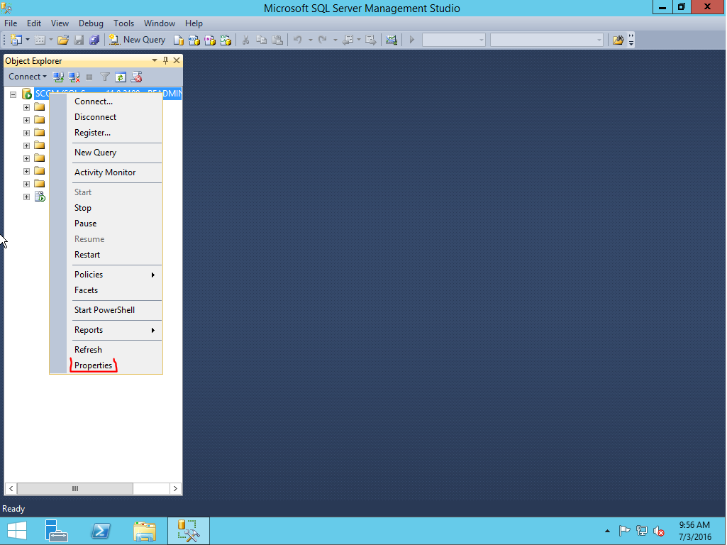
Task: Click the Save floppy disk icon
Action: 79,40
